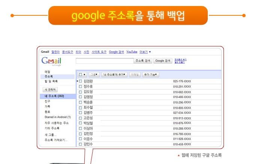Screen dimensions: 258x164
Task: Expand the 추가 기능 dropdown
Action: (x=150, y=75)
